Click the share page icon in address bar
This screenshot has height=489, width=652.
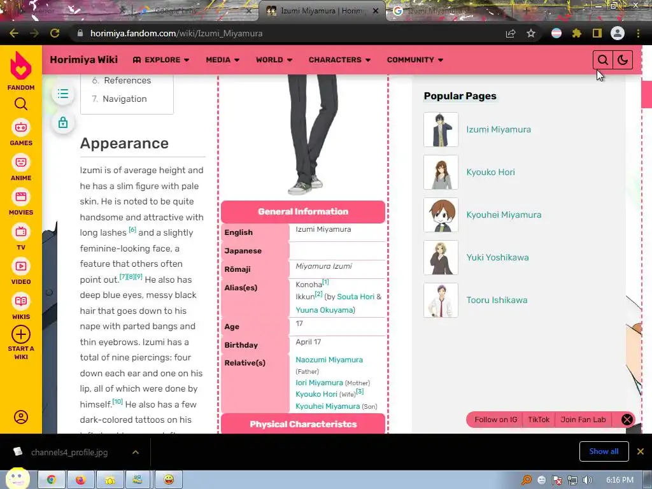510,33
